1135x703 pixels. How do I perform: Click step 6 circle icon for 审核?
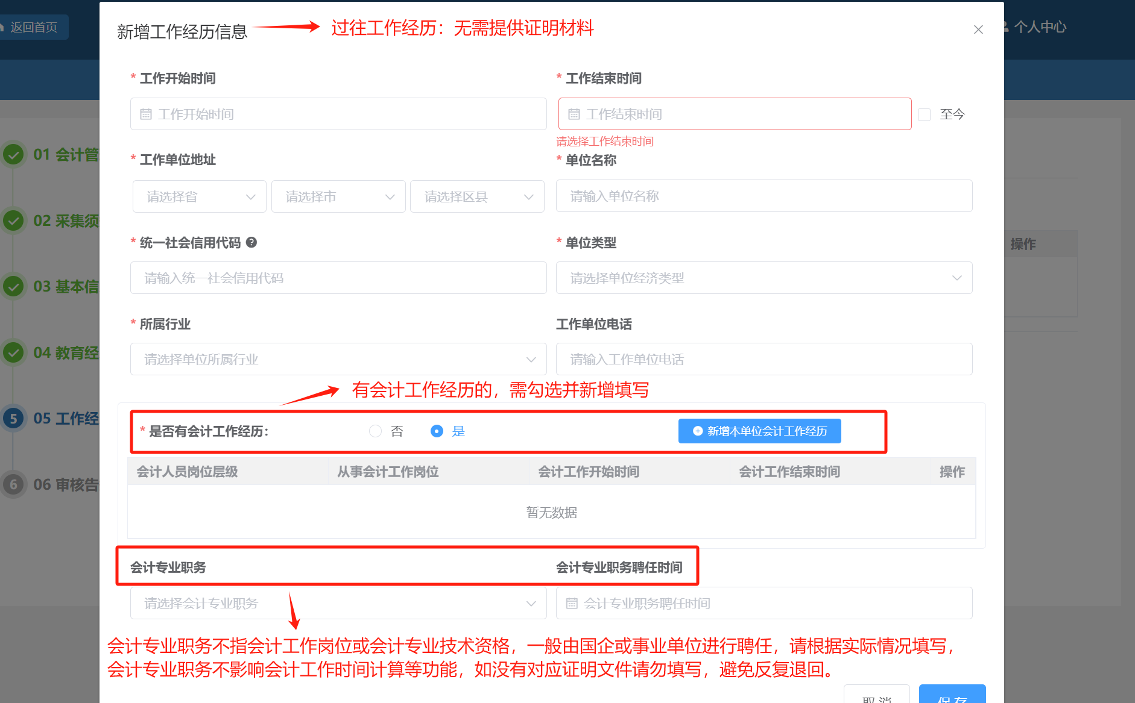[x=13, y=484]
